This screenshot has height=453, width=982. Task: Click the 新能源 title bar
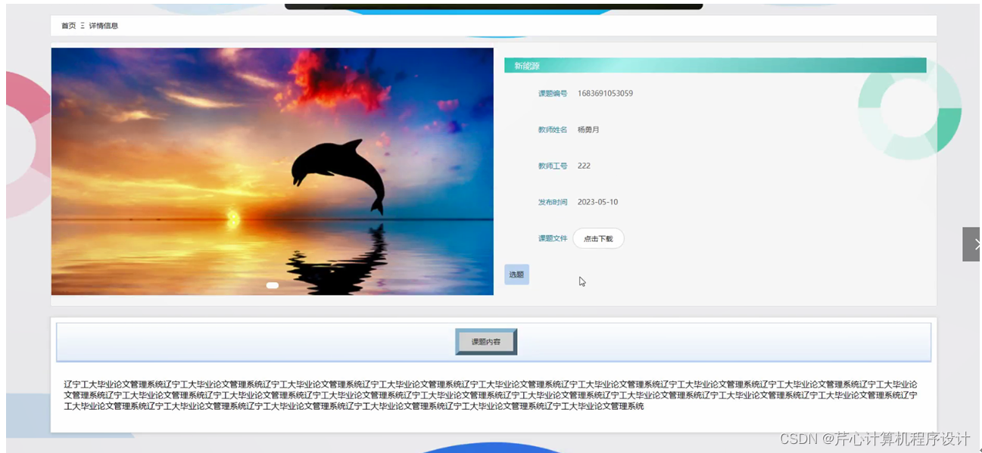[715, 66]
